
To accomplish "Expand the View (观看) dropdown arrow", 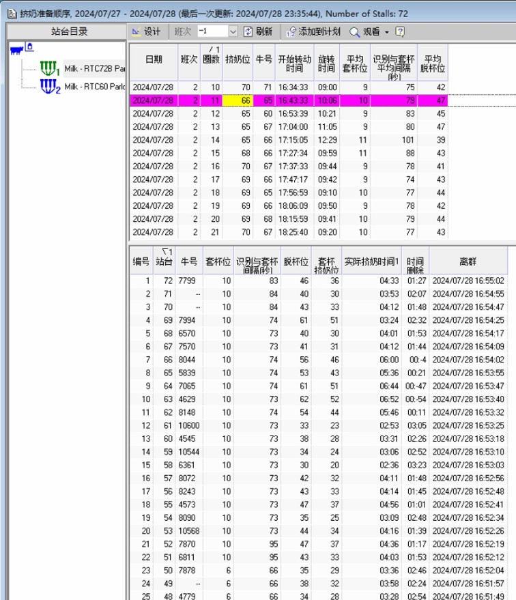I will coord(387,32).
